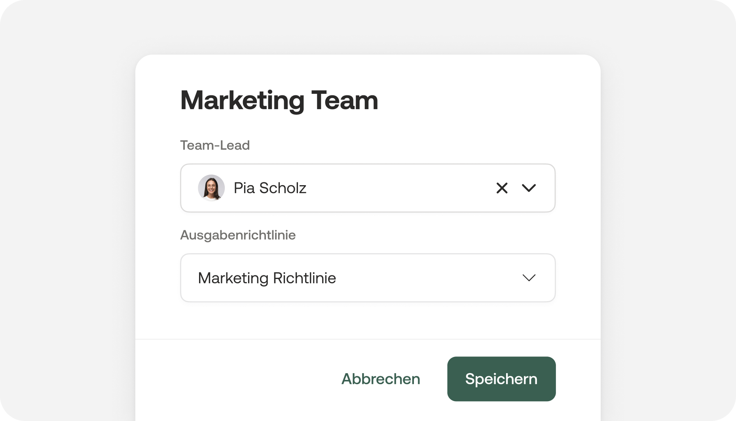This screenshot has width=736, height=421.
Task: Click Speichern to save the team settings
Action: [x=501, y=379]
